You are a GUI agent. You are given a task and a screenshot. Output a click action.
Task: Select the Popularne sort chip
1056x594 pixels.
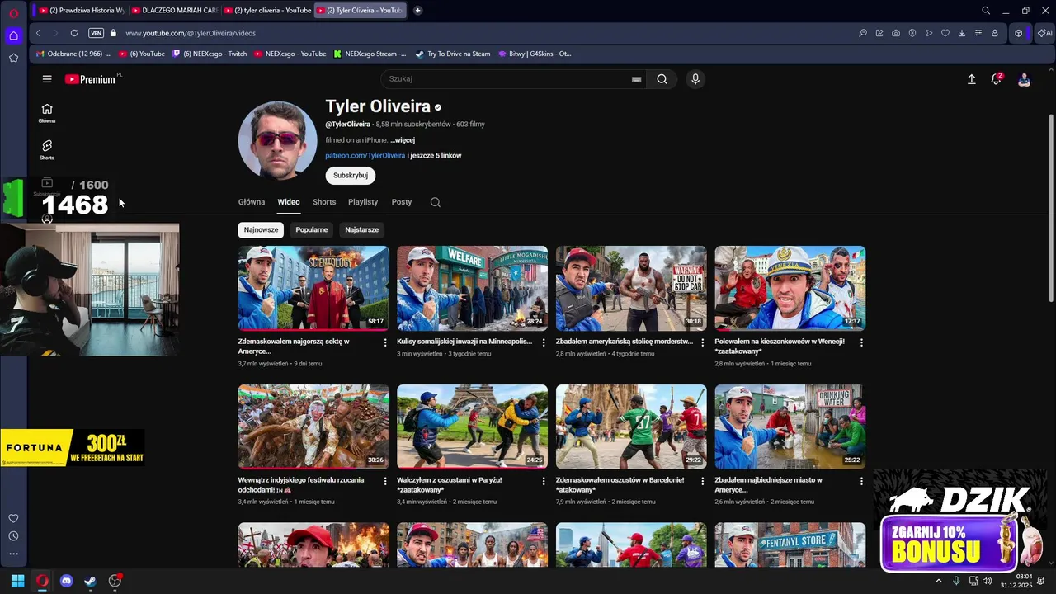click(x=312, y=229)
